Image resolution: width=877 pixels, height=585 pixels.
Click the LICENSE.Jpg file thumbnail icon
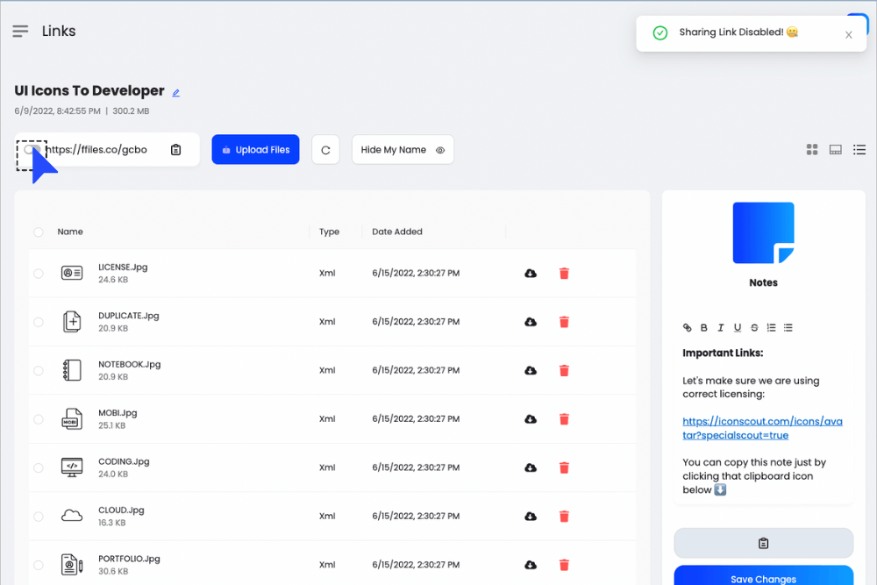pos(72,273)
